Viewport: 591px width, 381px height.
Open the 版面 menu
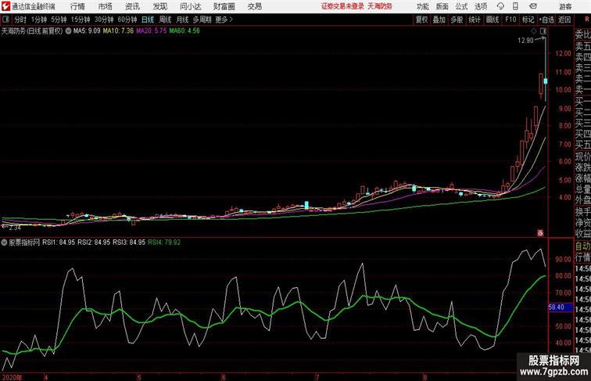(x=442, y=6)
